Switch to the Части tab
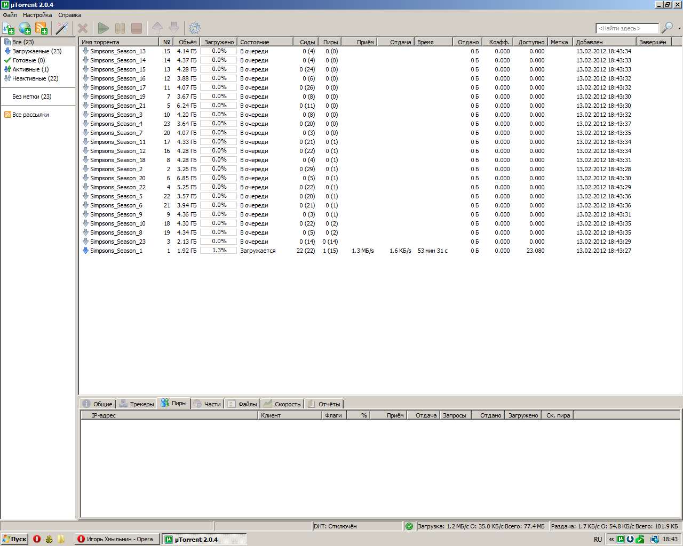 point(207,404)
